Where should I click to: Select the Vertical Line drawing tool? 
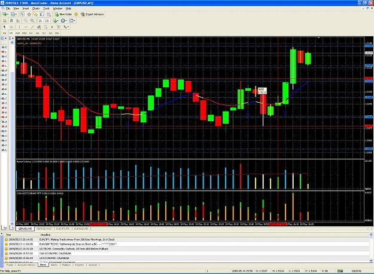(x=19, y=27)
